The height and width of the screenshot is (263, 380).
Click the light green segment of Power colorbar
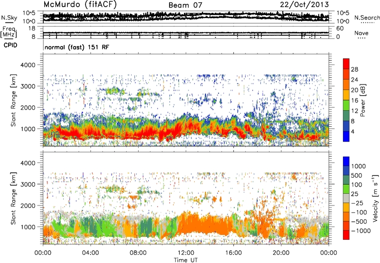coord(346,105)
